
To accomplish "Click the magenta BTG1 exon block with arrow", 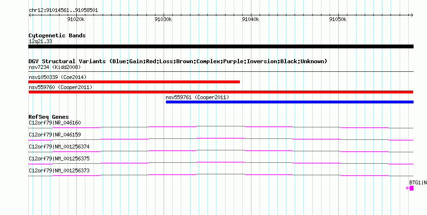I will pos(410,188).
